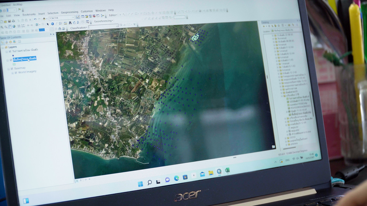367x206 pixels.
Task: Select the Layers data frame in the TOC
Action: pos(13,47)
